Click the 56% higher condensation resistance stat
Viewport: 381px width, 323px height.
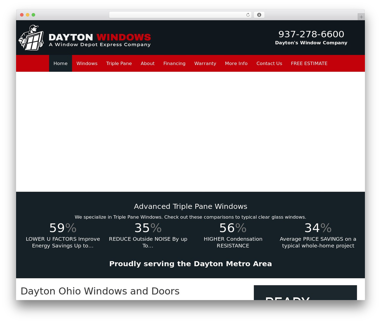click(233, 235)
